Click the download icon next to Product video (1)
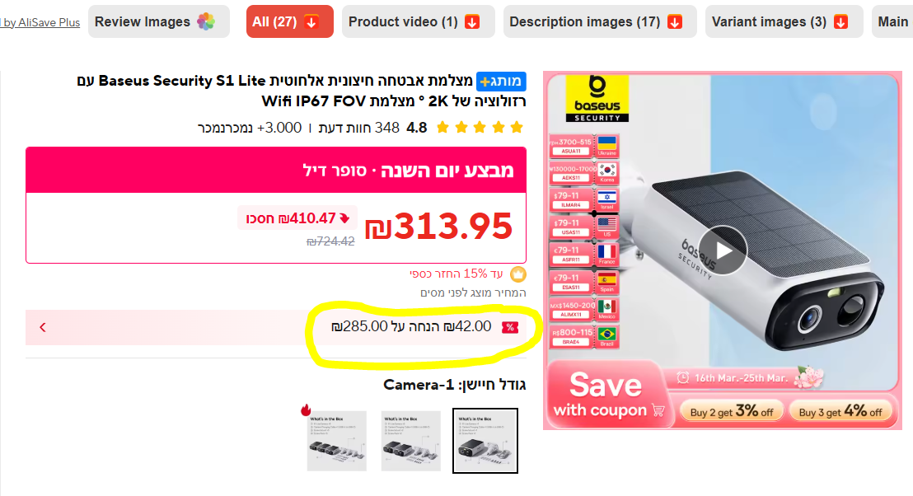This screenshot has height=496, width=913. pos(472,22)
